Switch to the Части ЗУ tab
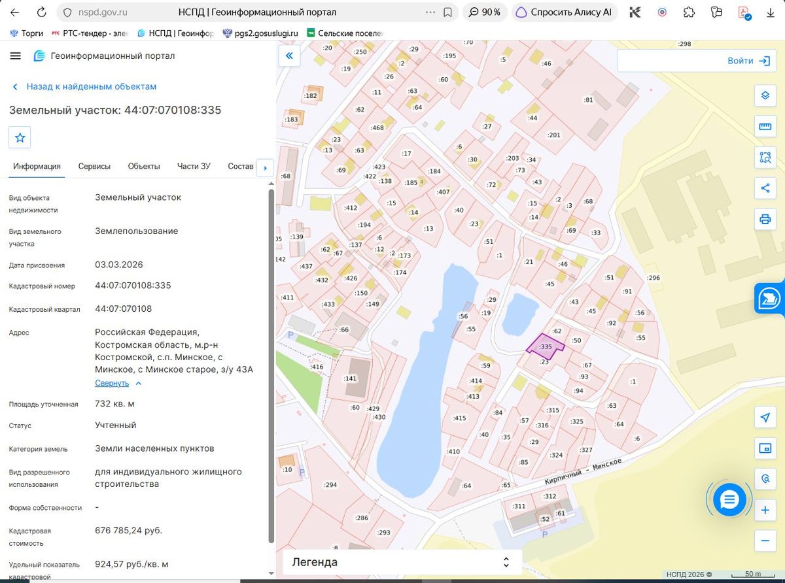The image size is (785, 583). (194, 166)
